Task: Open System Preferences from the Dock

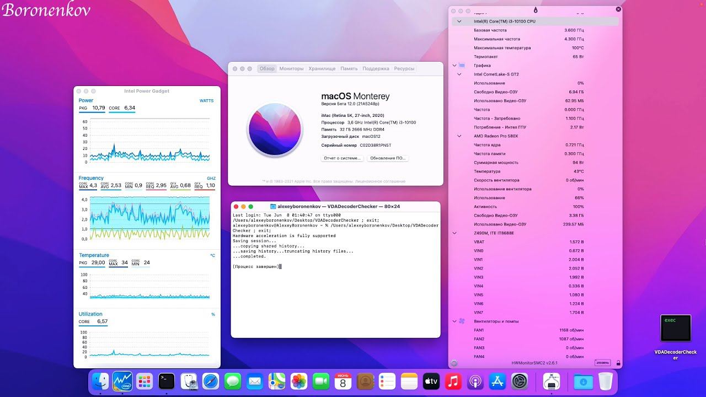Action: coord(519,381)
